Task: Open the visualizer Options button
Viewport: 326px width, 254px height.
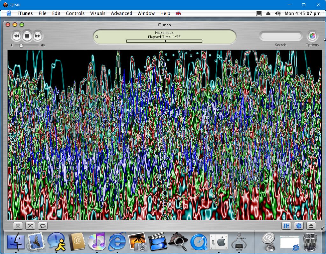Action: (312, 36)
